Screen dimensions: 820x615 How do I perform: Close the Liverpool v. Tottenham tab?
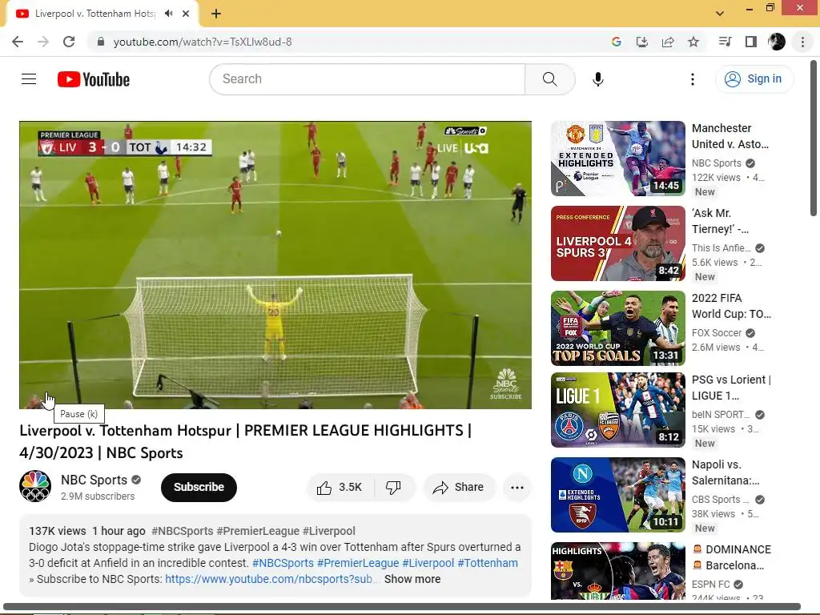point(186,14)
